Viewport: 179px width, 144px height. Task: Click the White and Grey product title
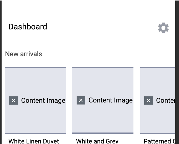tap(97, 141)
